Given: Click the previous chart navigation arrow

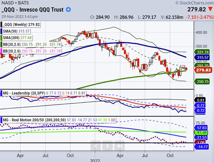Looking at the screenshot, I should point(96,146).
